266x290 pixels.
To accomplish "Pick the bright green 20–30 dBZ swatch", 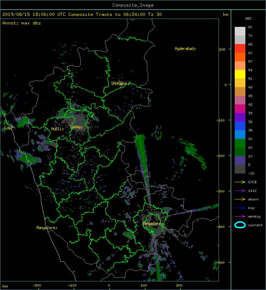I will pos(240,143).
